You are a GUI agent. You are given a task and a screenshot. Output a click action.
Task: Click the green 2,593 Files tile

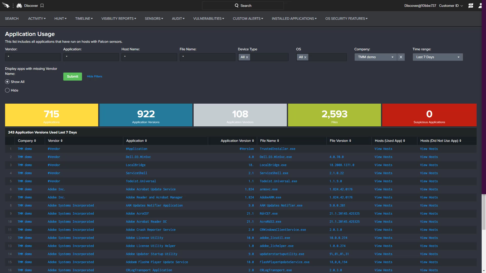(334, 115)
